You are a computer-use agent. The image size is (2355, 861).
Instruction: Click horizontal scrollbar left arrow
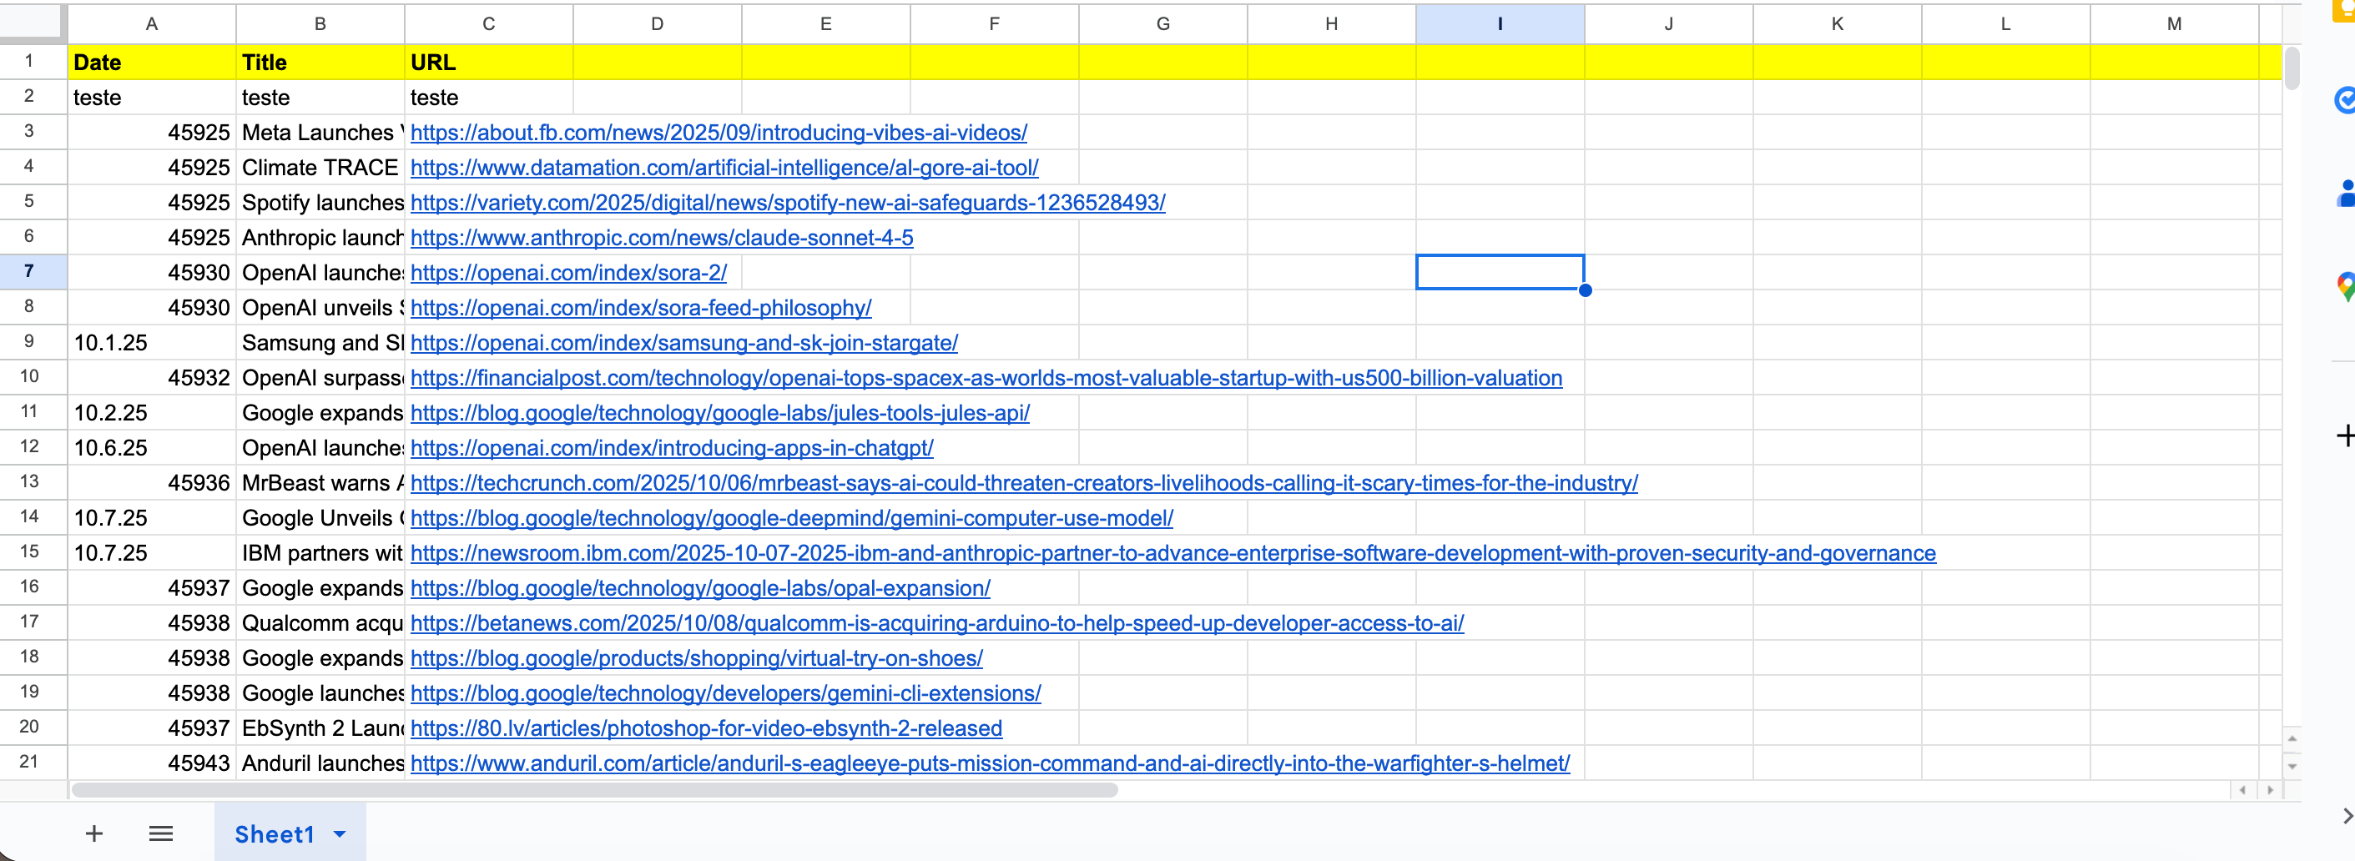[2242, 790]
